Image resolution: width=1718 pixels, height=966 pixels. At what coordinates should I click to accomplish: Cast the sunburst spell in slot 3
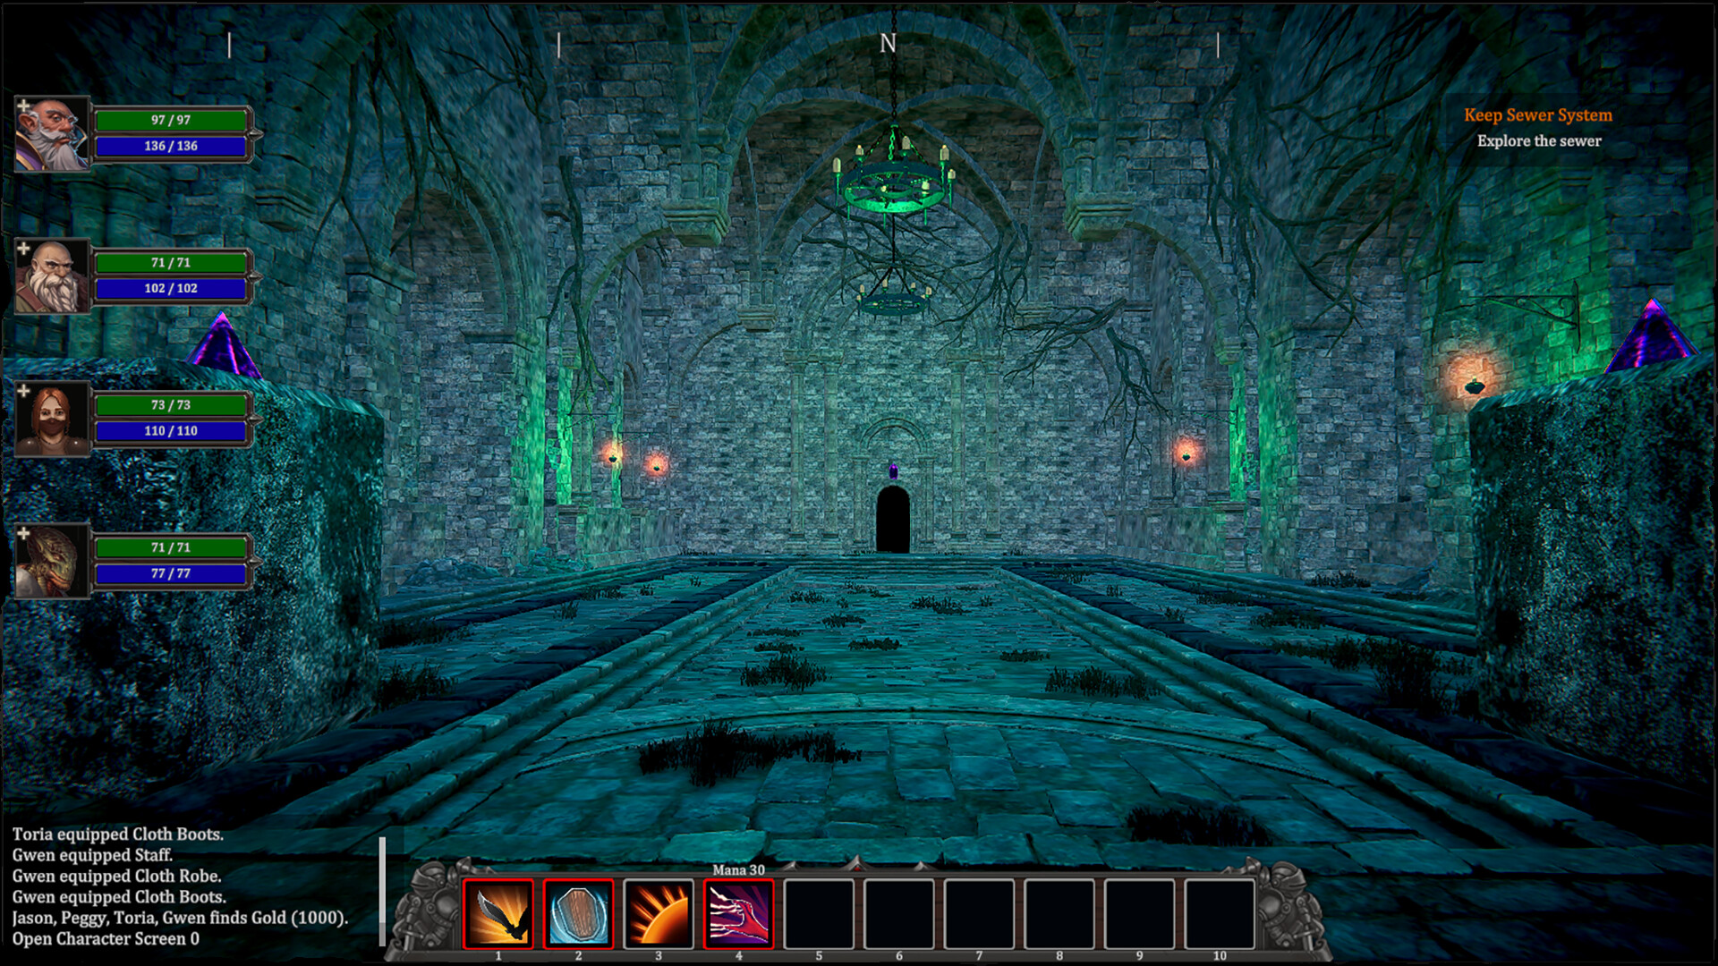pos(659,911)
